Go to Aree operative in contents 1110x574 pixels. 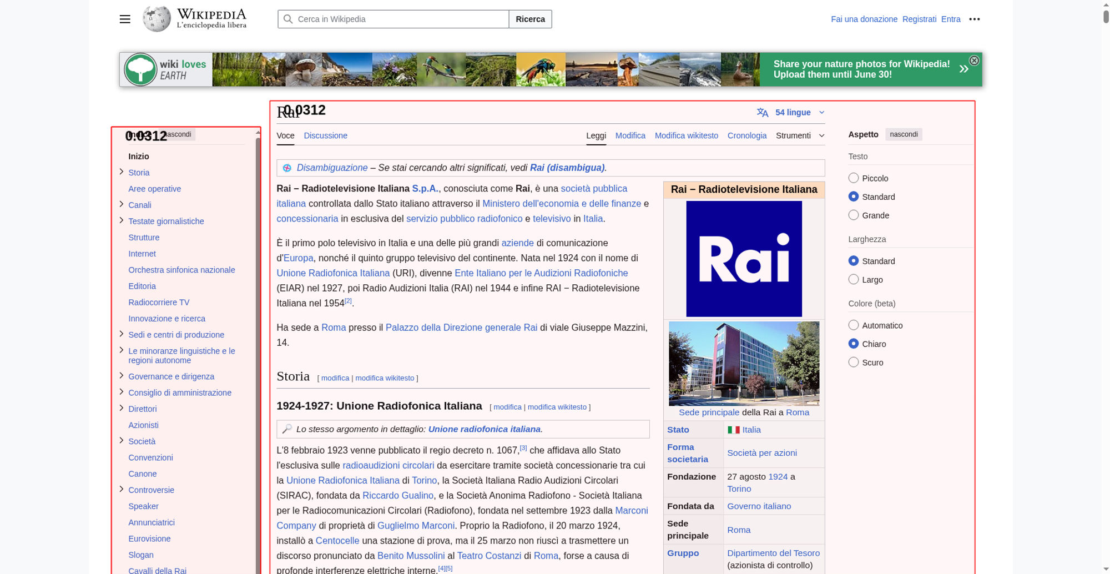[154, 189]
